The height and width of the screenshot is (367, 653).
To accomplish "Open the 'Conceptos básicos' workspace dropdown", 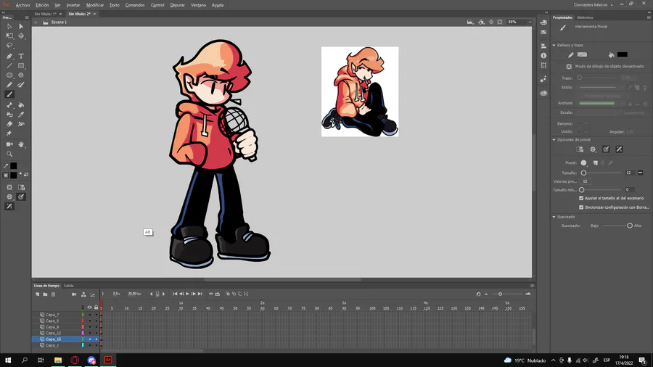I will tap(594, 5).
